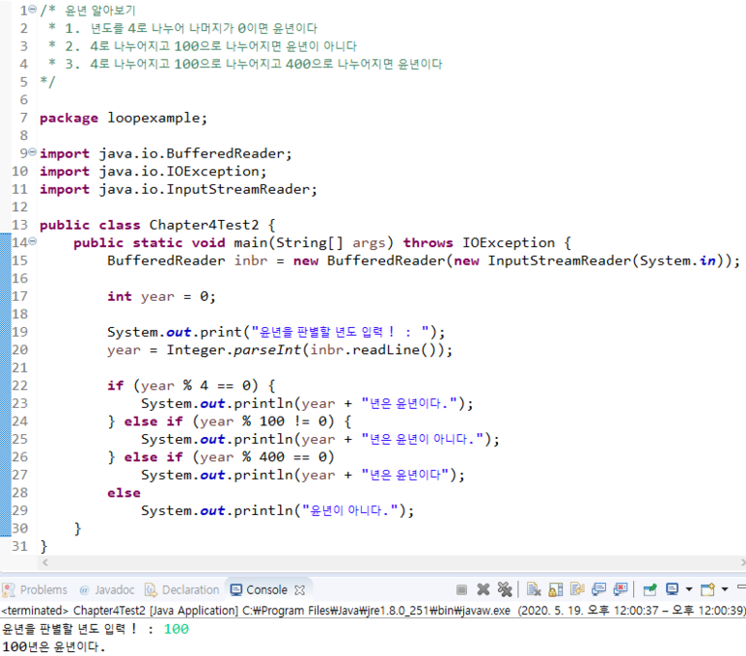746x656 pixels.
Task: Click the condition 'year % 4 == 0'
Action: [196, 385]
